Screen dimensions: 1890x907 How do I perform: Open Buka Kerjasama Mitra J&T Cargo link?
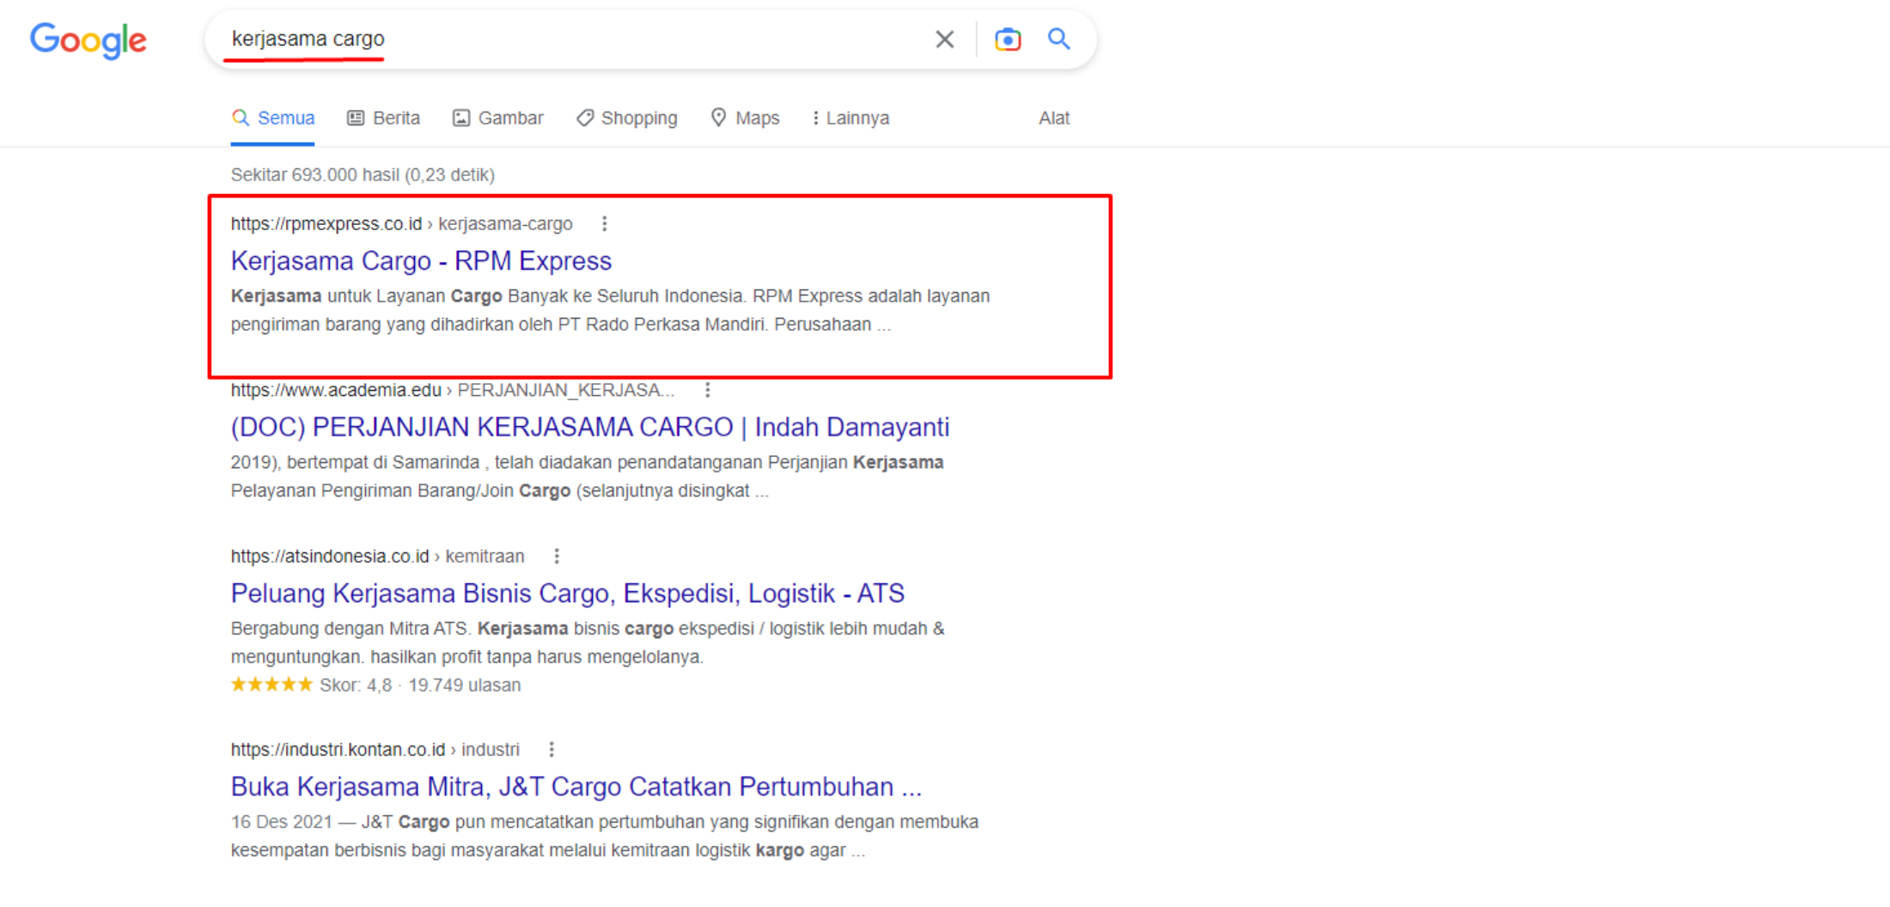coord(576,787)
